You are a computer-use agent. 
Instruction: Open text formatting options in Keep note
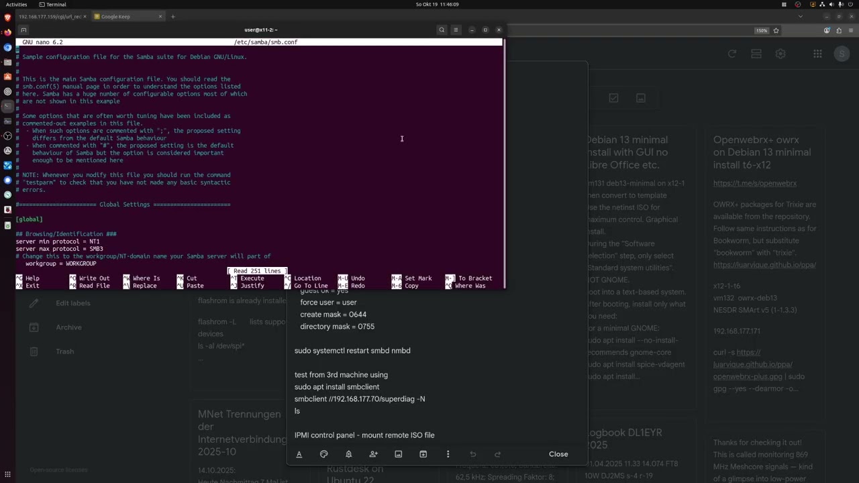[x=299, y=454]
